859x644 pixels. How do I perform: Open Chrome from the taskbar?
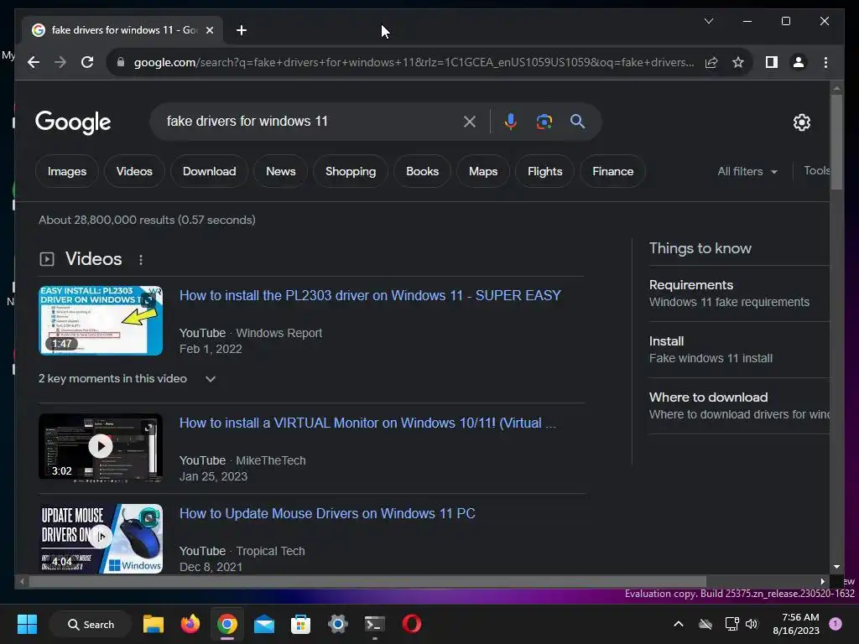pos(226,624)
